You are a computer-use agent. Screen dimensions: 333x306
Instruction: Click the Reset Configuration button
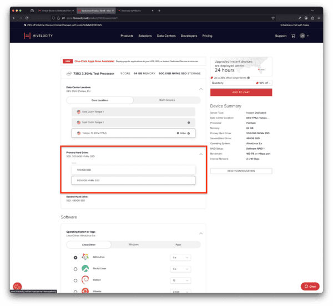click(241, 171)
